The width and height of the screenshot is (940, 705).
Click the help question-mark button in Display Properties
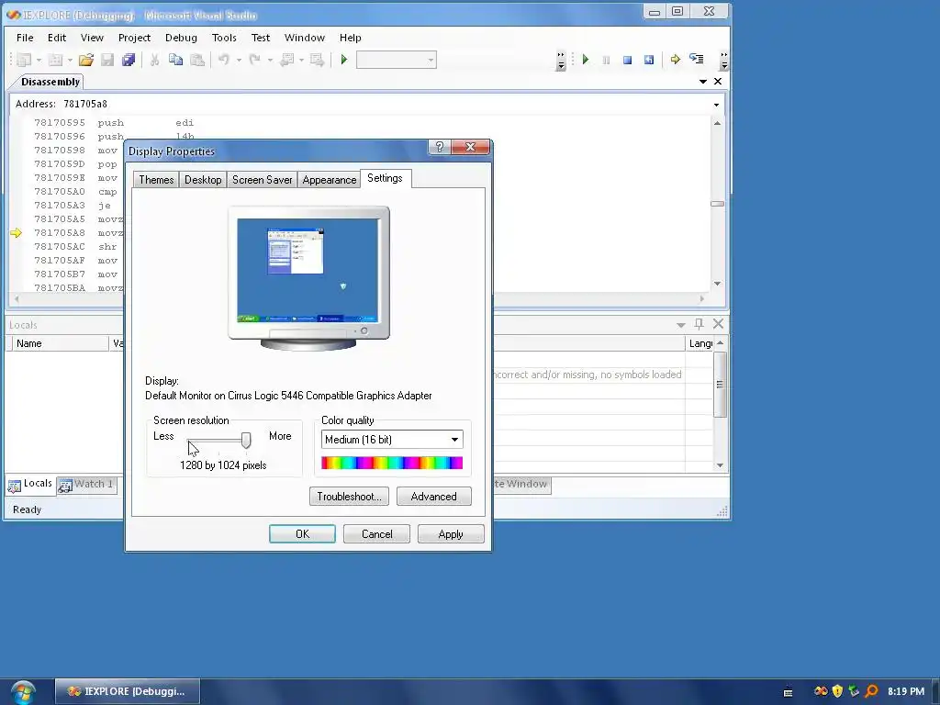pyautogui.click(x=440, y=147)
